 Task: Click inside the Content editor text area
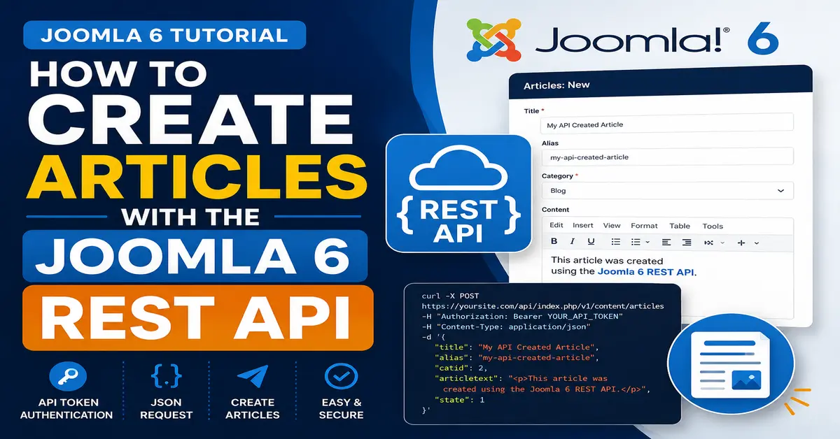668,285
